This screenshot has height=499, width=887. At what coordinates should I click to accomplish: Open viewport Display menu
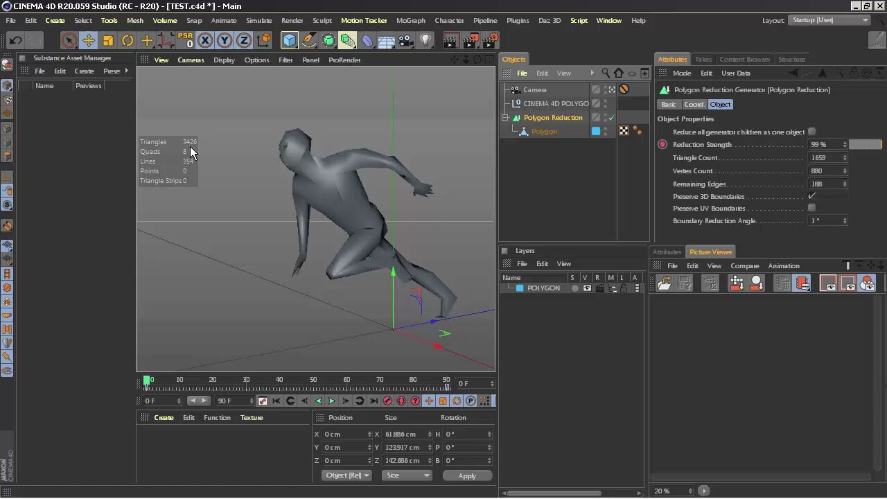(224, 60)
